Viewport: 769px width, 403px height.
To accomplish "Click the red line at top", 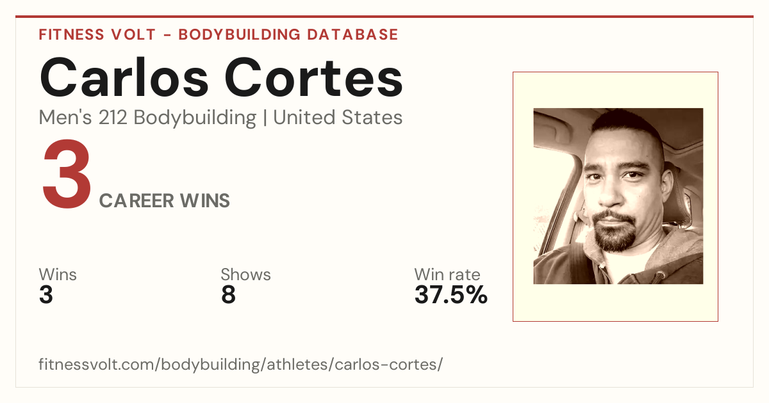I will (x=384, y=17).
